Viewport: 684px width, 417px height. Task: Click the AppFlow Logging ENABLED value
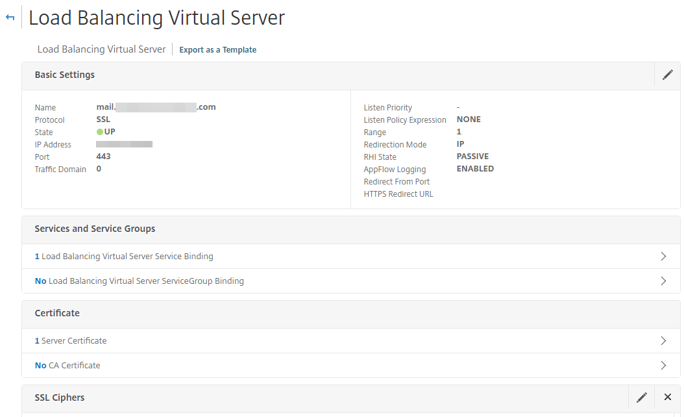point(475,169)
